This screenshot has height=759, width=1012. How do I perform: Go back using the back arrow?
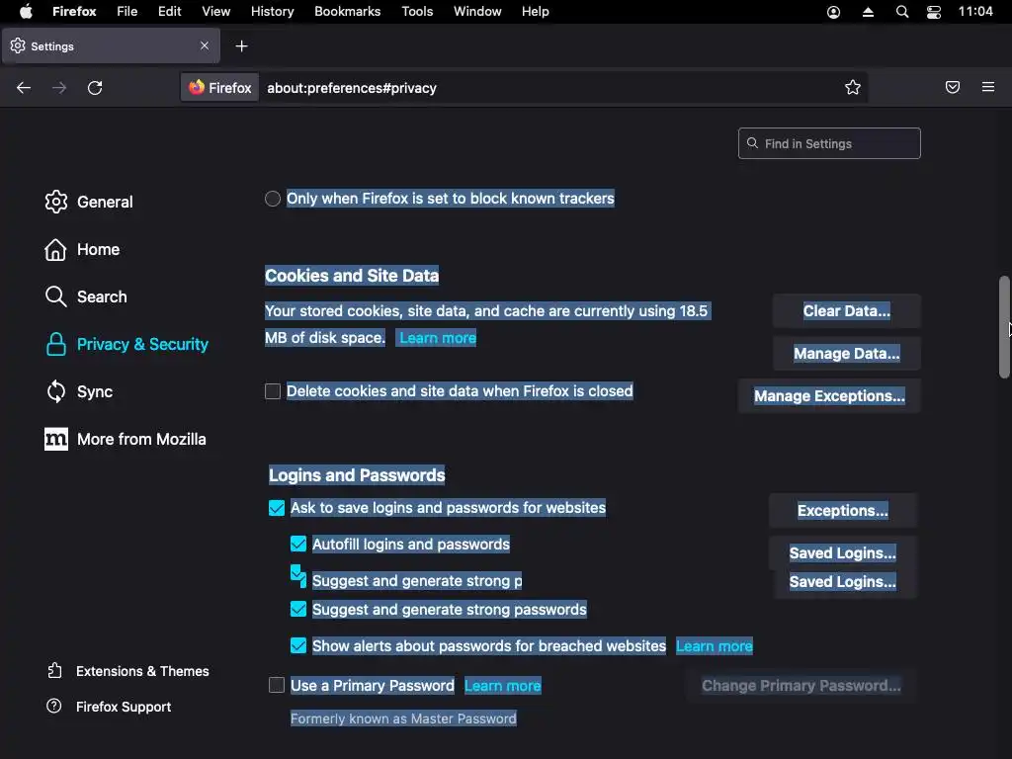coord(24,88)
